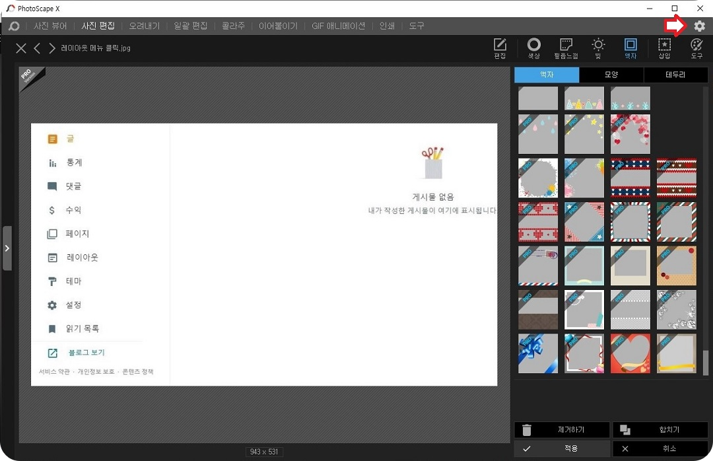713x461 pixels.
Task: Open the 콜라주 tab
Action: 233,26
